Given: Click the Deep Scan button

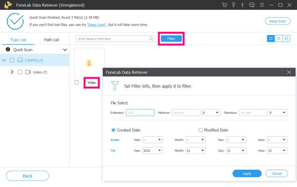Looking at the screenshot, I should pos(278,21).
